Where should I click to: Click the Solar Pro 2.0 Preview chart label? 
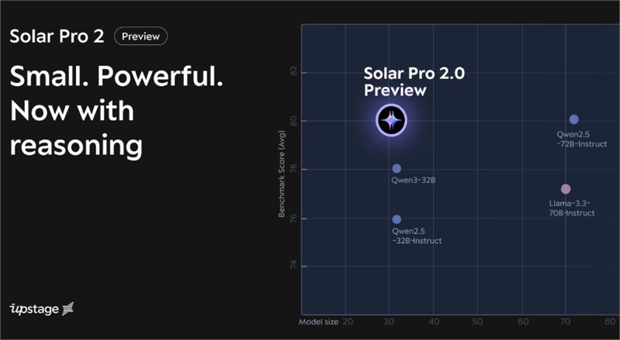(x=414, y=81)
